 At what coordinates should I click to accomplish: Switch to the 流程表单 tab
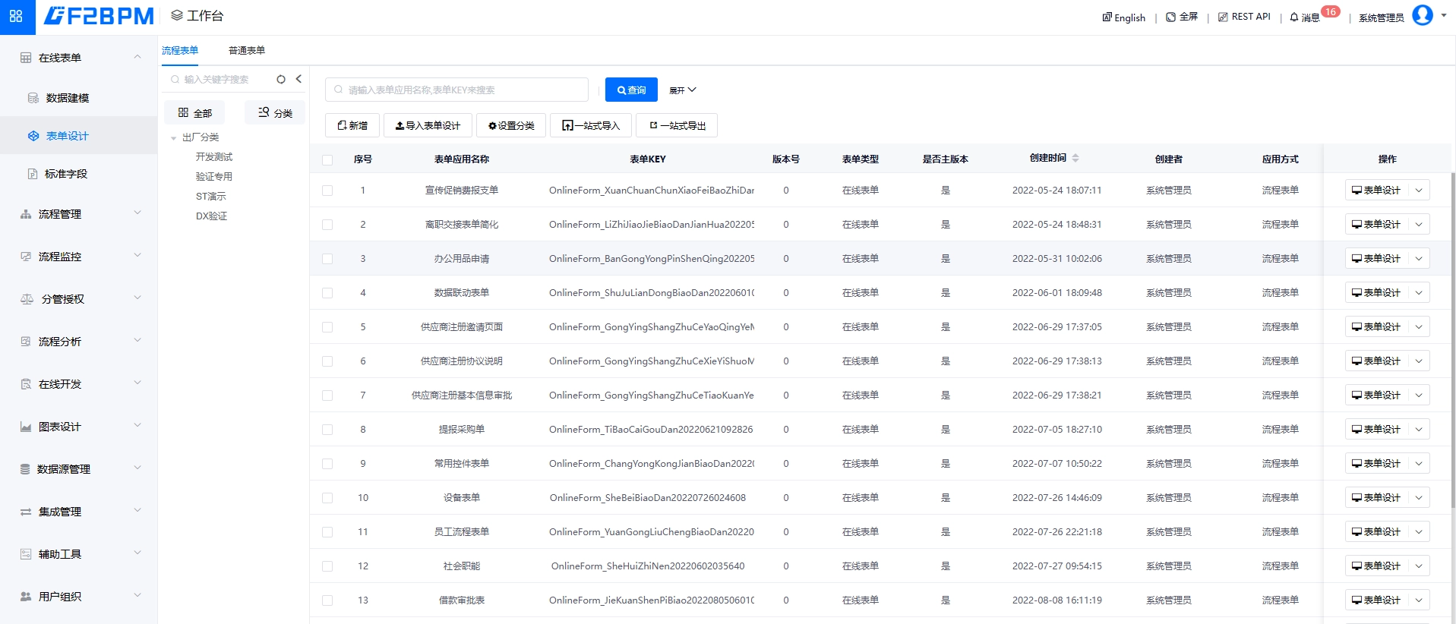180,51
